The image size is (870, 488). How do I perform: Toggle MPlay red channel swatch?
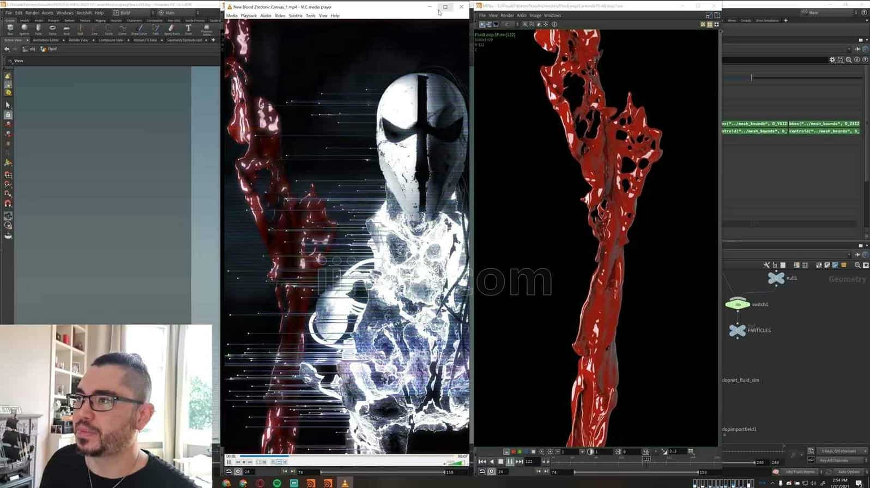pyautogui.click(x=513, y=451)
